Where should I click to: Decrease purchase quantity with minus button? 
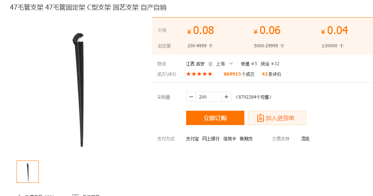(x=191, y=97)
